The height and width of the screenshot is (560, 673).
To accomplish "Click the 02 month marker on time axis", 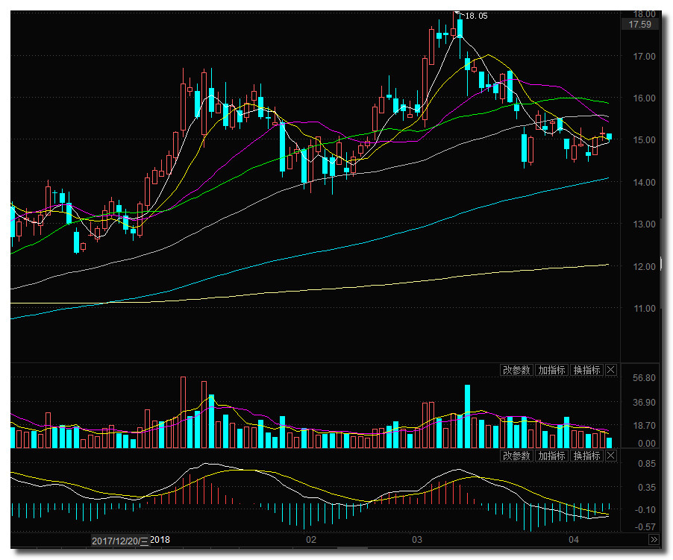I will click(311, 540).
